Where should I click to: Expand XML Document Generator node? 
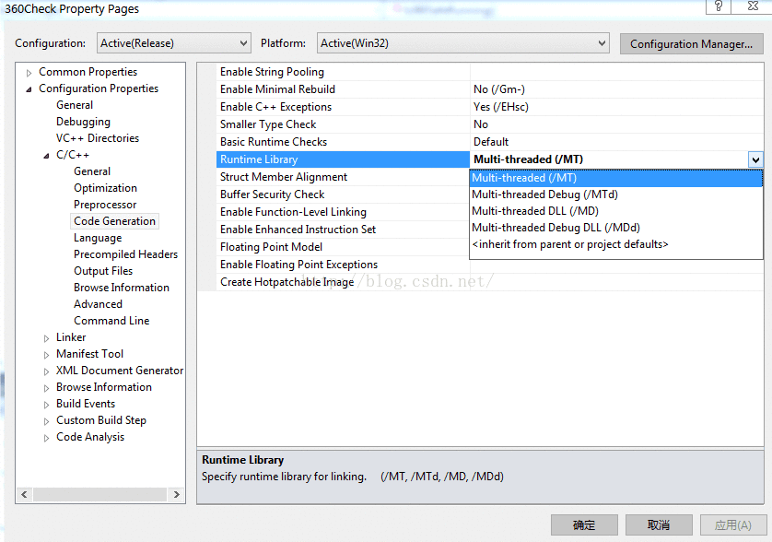[x=46, y=371]
